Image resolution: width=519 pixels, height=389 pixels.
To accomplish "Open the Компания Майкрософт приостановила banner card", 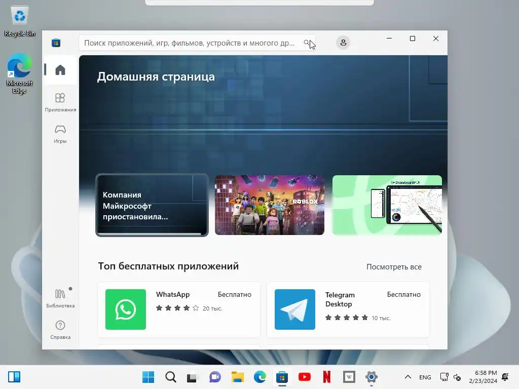I will [152, 205].
